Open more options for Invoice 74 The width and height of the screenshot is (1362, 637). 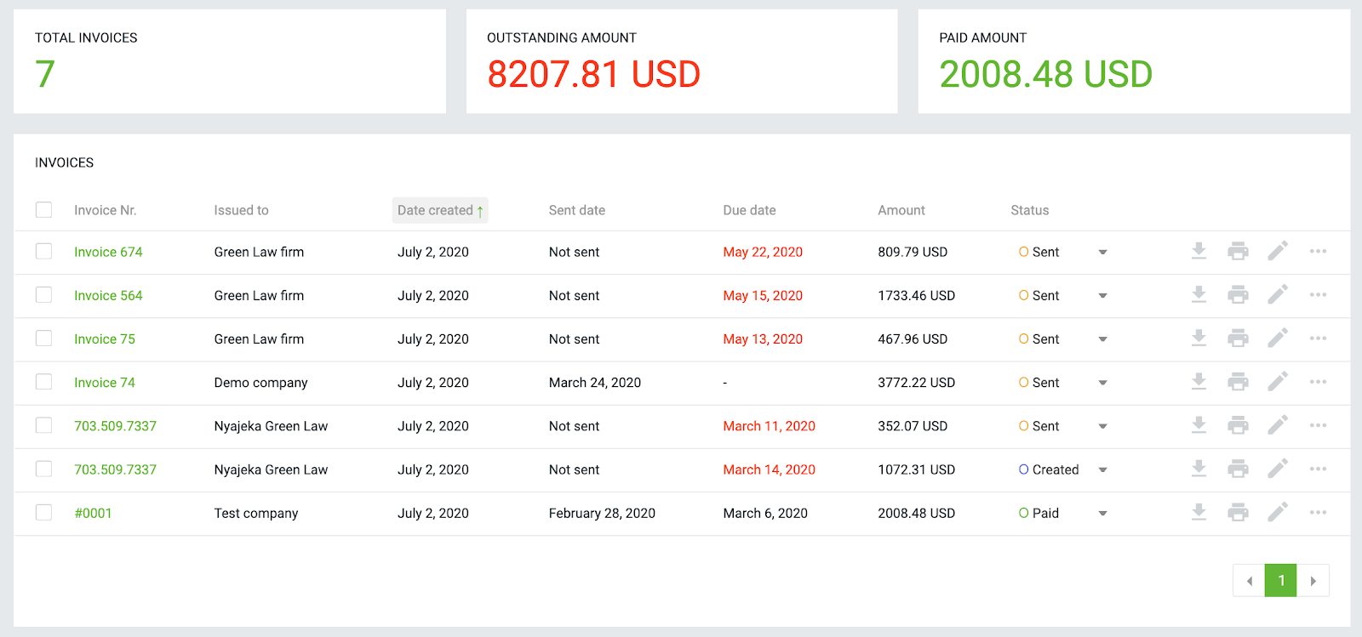tap(1318, 382)
